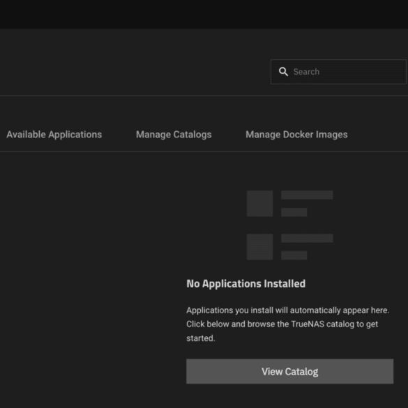Image resolution: width=408 pixels, height=408 pixels.
Task: Click the View Catalog button
Action: pyautogui.click(x=290, y=371)
